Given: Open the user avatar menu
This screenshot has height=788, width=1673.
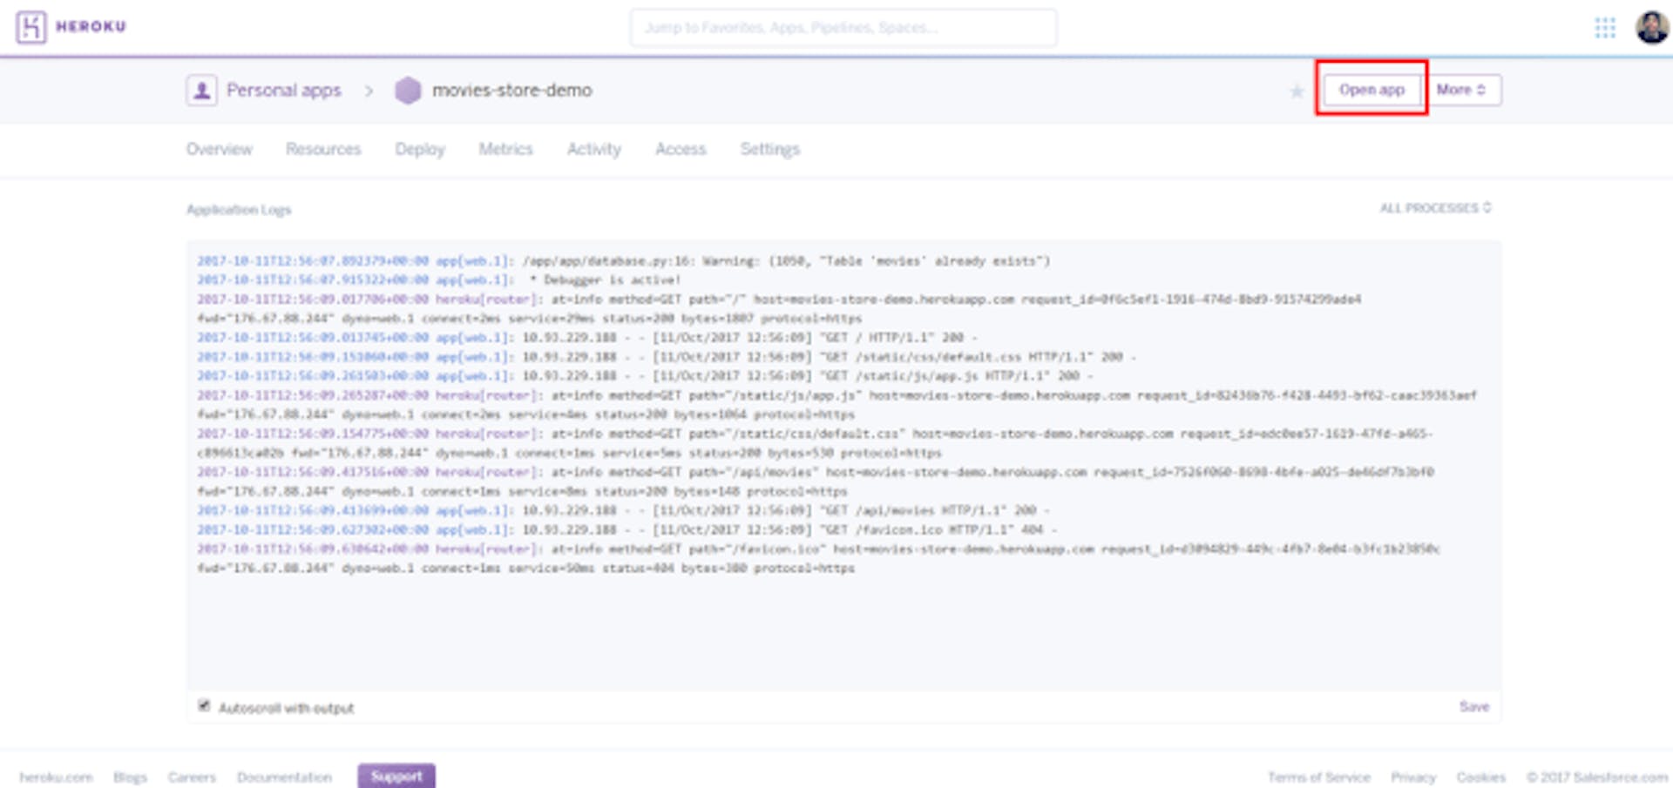Looking at the screenshot, I should tap(1651, 27).
